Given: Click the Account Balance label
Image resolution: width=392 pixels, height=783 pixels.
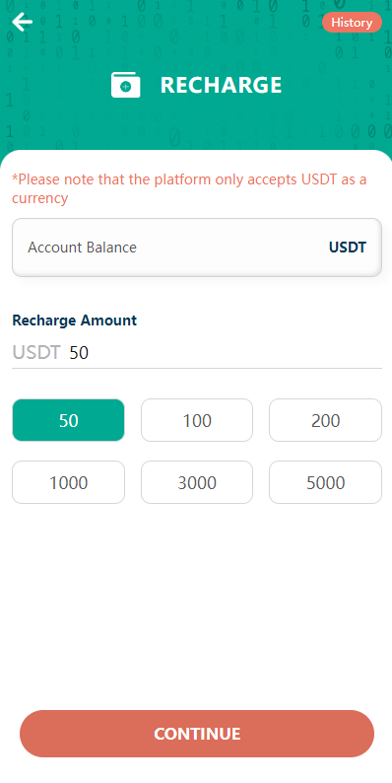Looking at the screenshot, I should point(83,248).
